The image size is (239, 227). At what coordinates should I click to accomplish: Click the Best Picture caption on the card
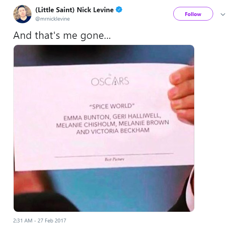[x=115, y=159]
